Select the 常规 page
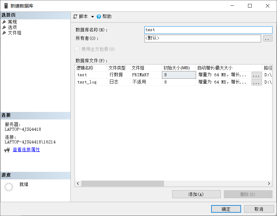 tap(12, 22)
